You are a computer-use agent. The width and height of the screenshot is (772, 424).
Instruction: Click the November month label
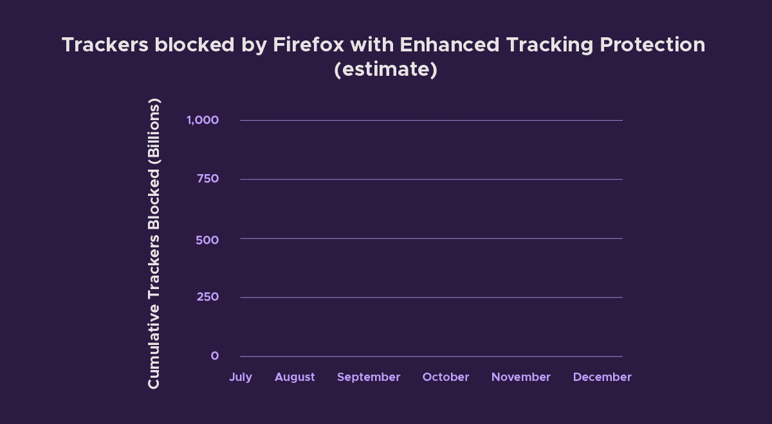click(x=521, y=377)
